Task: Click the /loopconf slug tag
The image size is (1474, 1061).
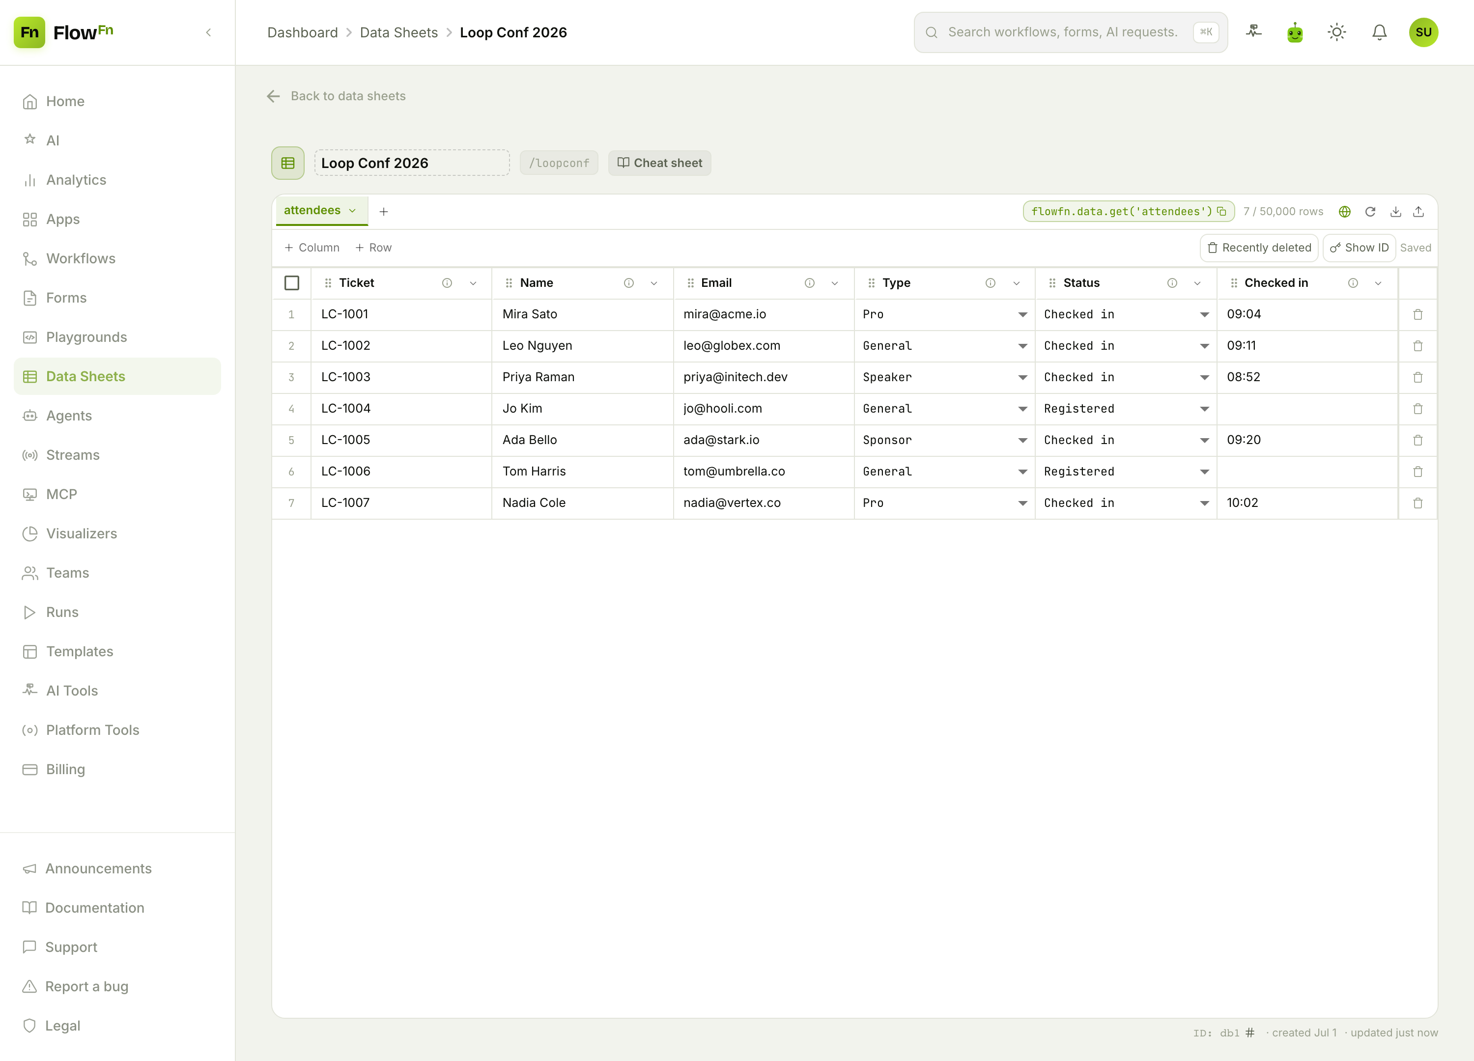Action: [559, 163]
